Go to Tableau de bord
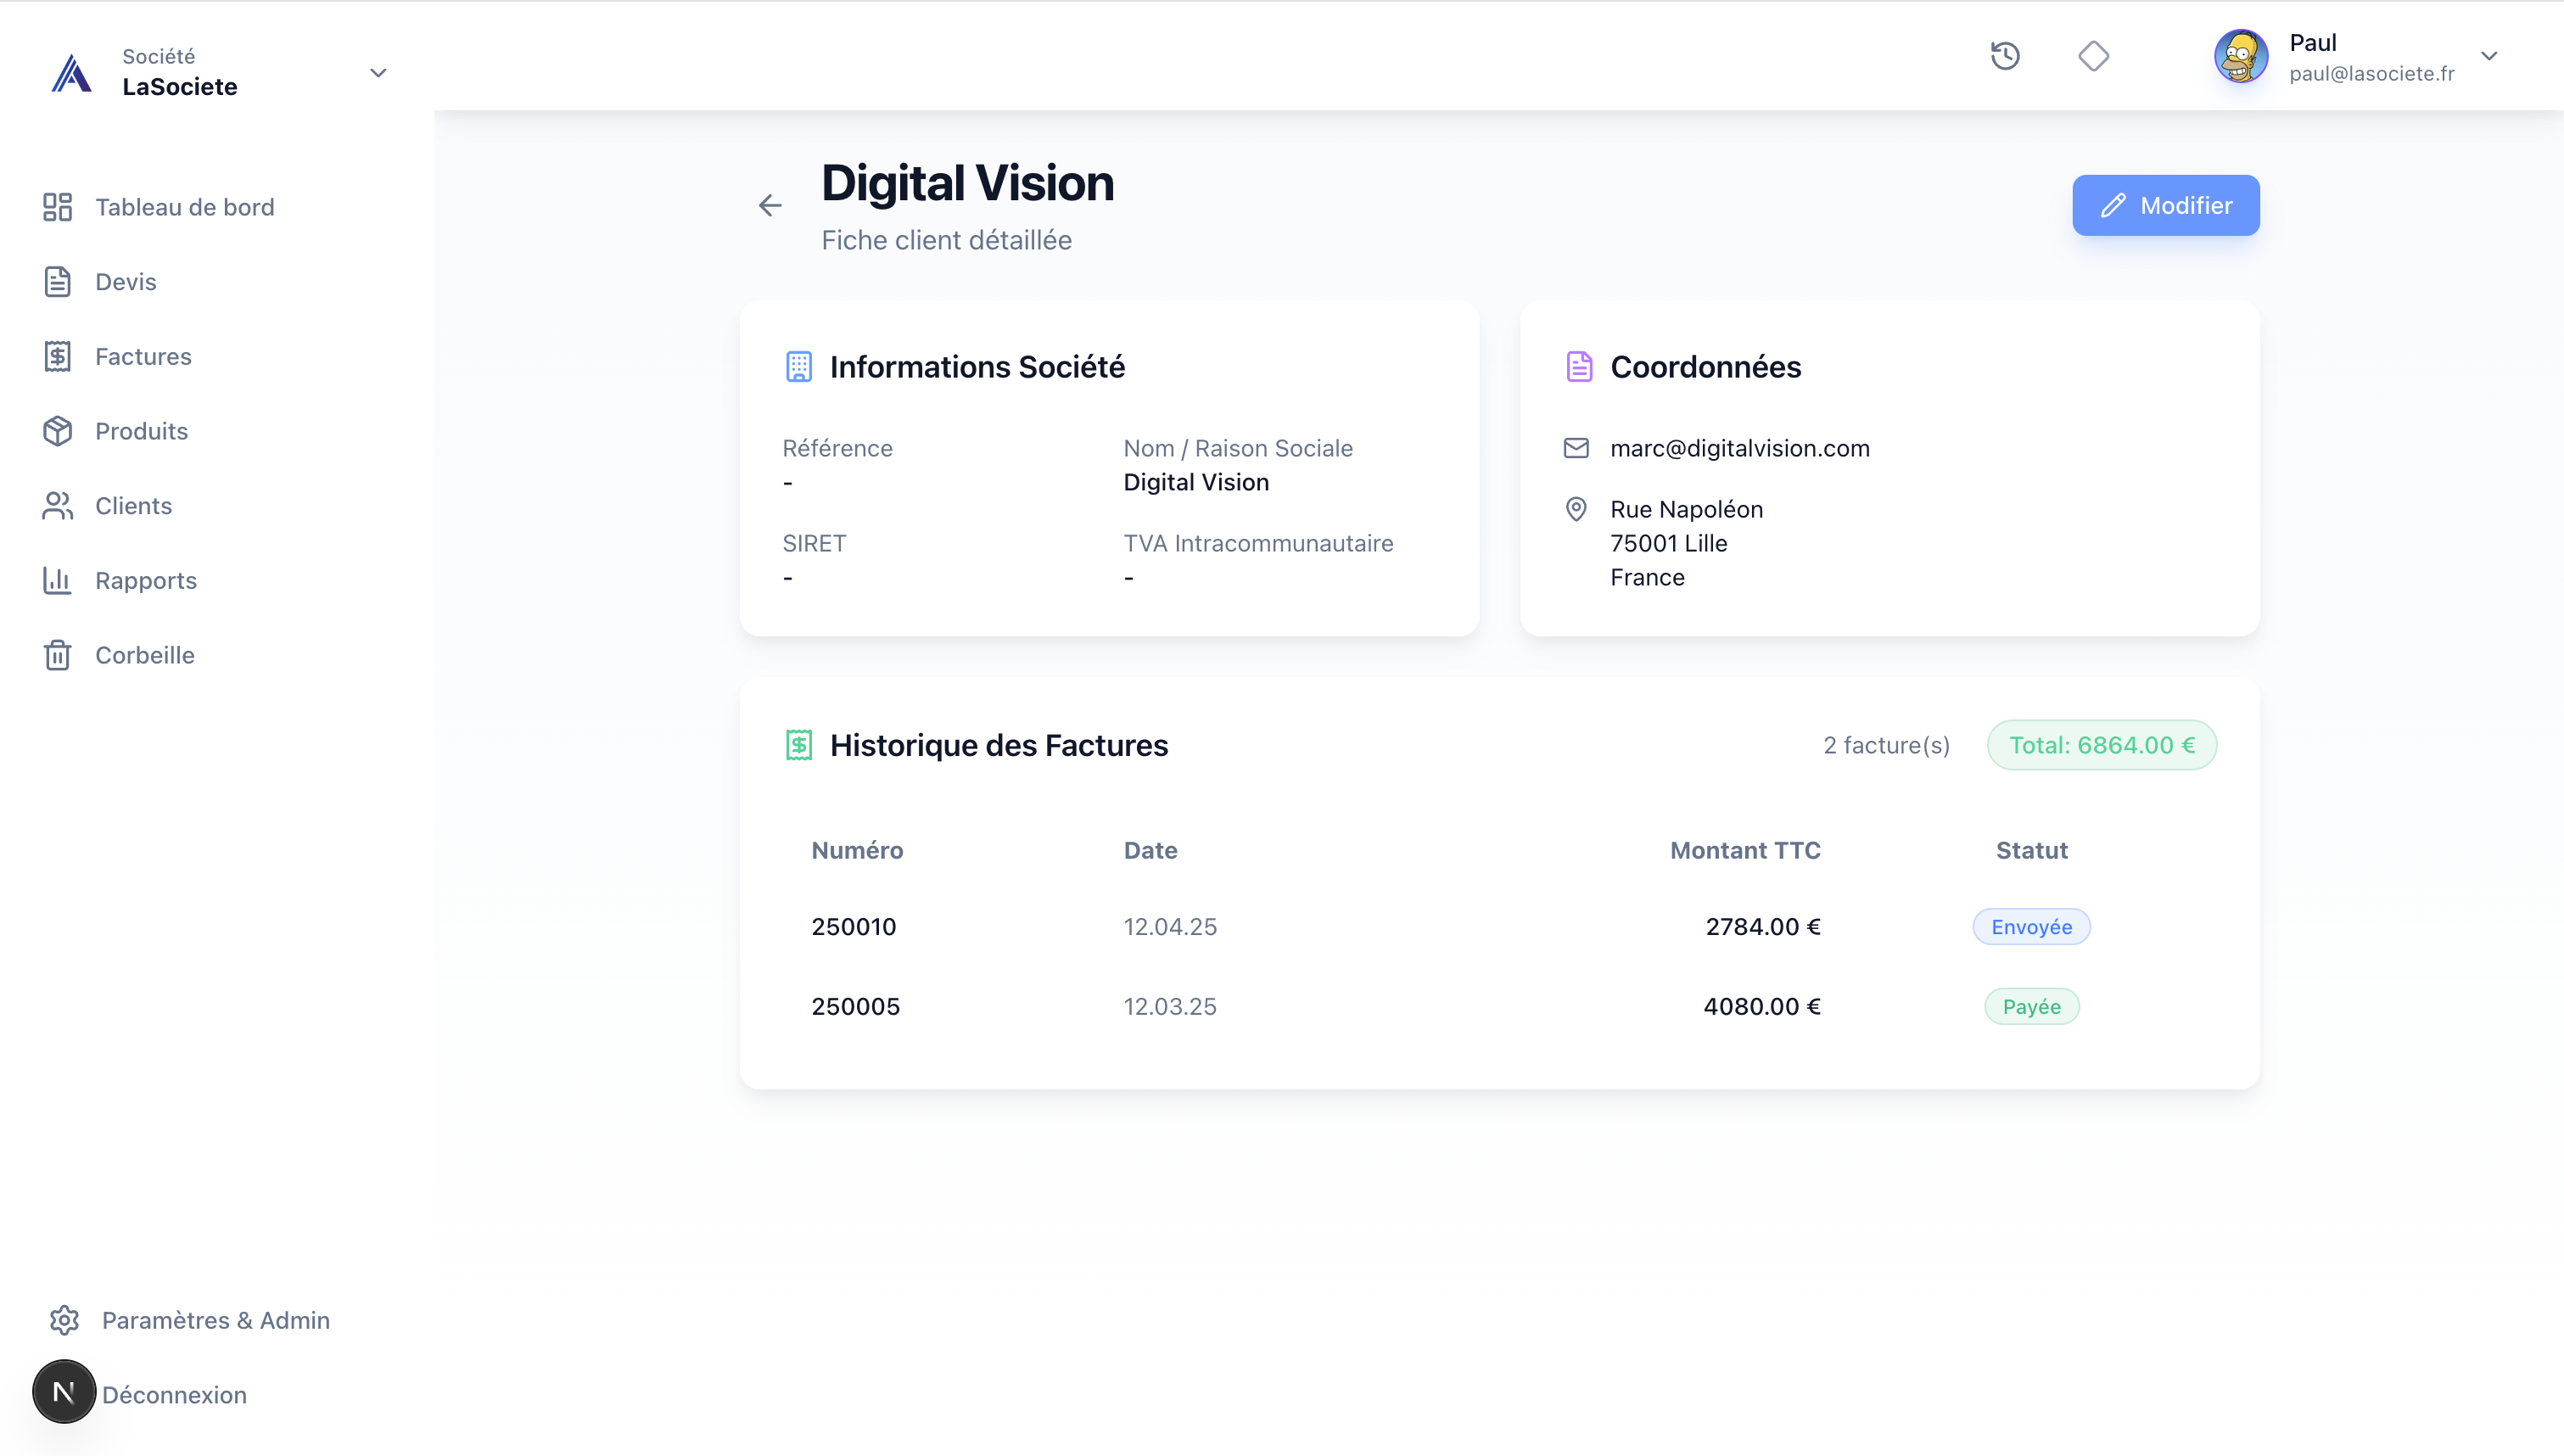Image resolution: width=2564 pixels, height=1456 pixels. coord(184,207)
